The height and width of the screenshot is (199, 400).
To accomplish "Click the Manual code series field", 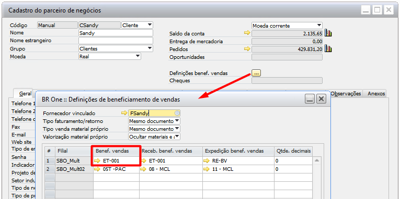I will tap(58, 25).
